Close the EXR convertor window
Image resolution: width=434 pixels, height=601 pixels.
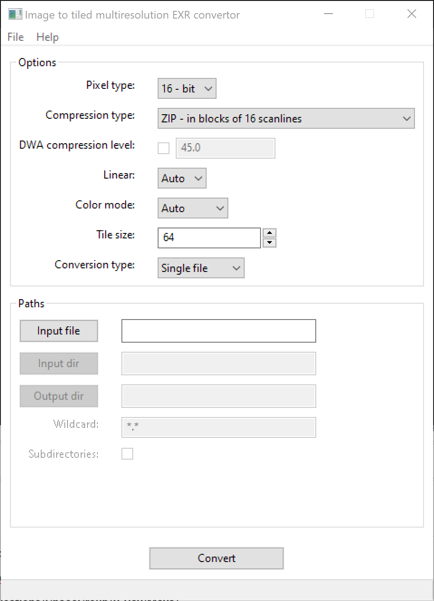412,14
